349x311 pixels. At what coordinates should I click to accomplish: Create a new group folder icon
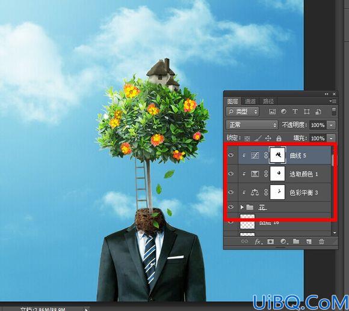coord(296,241)
